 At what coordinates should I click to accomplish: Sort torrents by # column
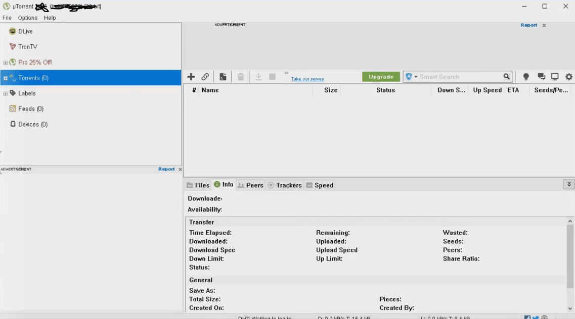pos(194,90)
